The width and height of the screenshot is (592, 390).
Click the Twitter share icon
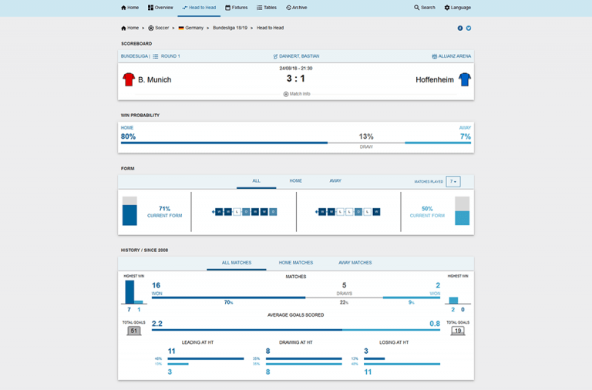469,28
